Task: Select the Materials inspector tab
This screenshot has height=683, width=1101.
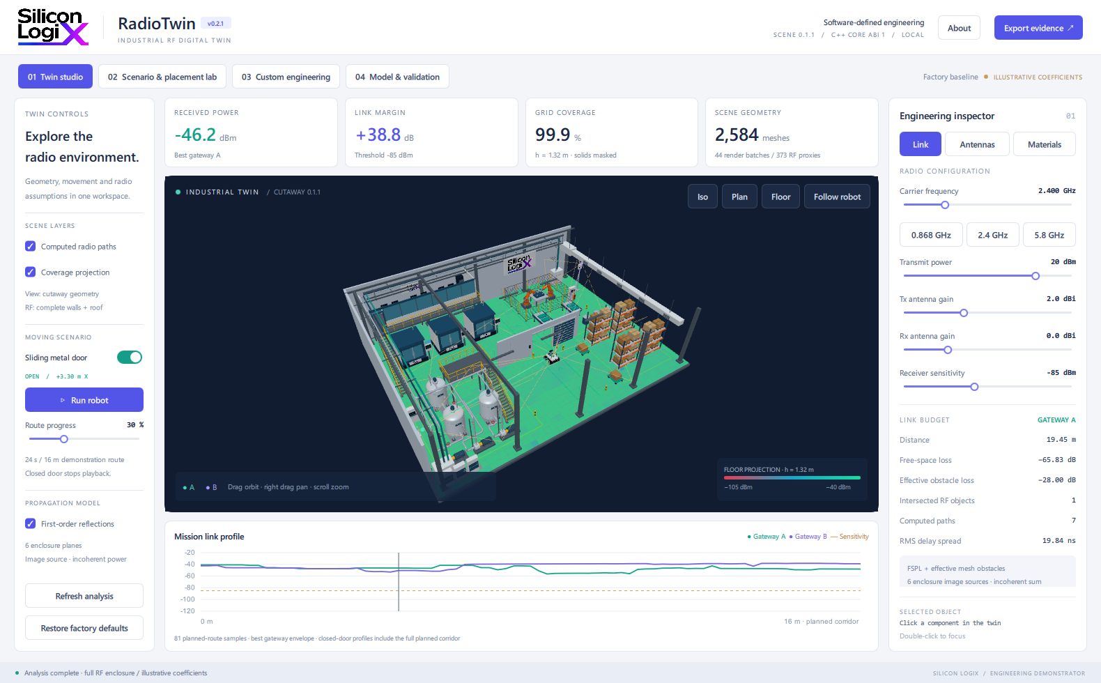Action: [x=1045, y=144]
